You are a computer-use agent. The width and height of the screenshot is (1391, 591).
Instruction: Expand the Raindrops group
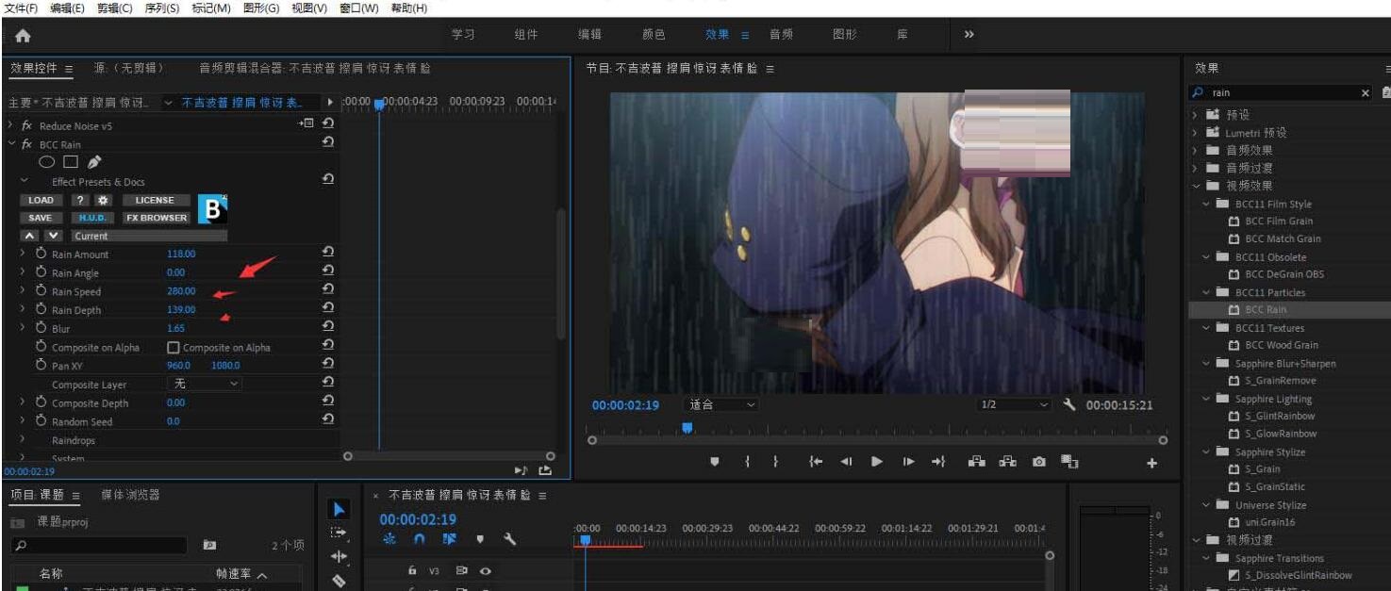pos(23,440)
